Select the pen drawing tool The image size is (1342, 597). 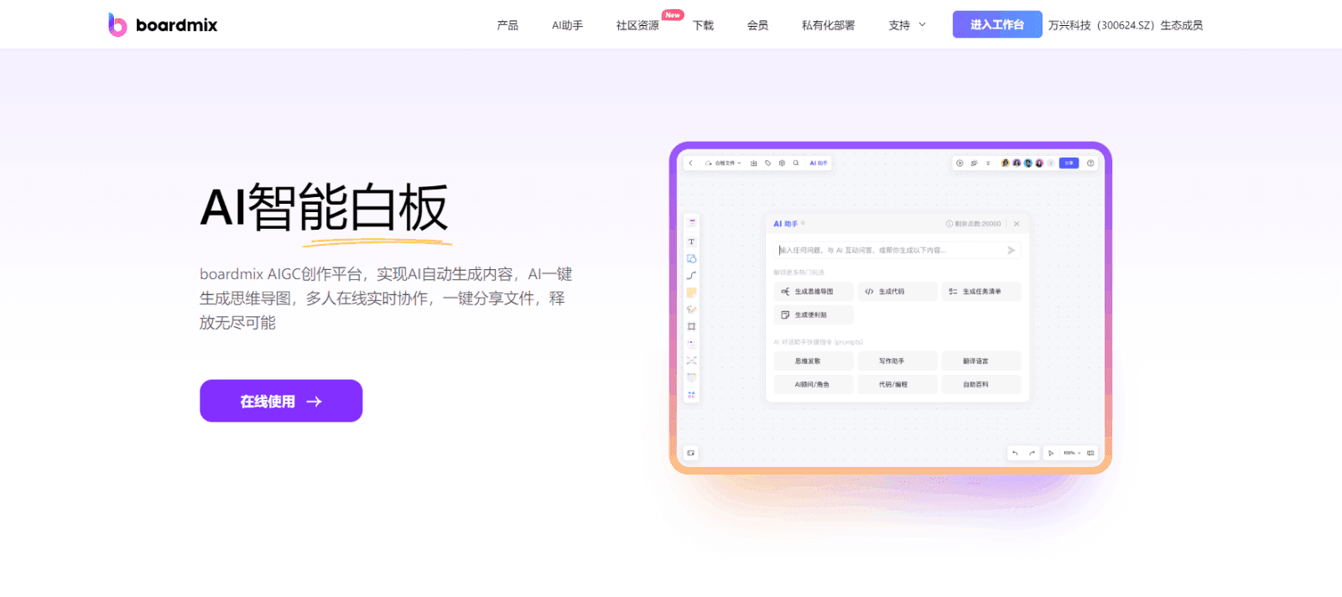click(692, 309)
